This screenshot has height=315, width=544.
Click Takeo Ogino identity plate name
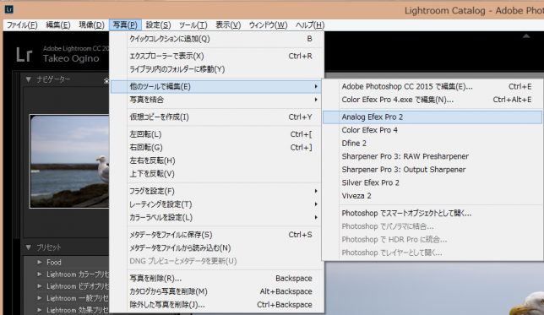coord(71,58)
